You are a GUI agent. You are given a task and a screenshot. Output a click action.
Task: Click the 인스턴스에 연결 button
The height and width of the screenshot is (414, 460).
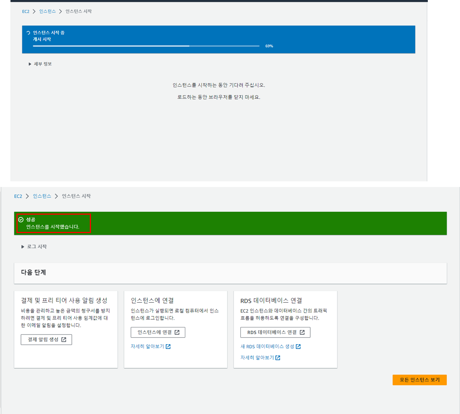point(158,332)
